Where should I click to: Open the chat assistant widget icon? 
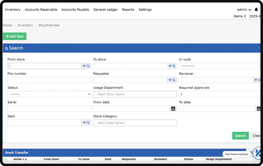257,153
